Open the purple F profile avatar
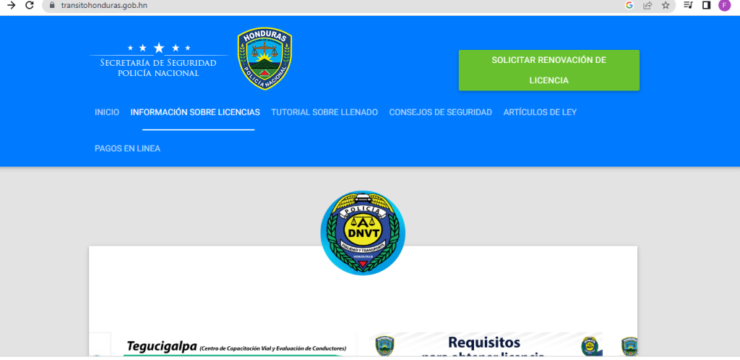740x360 pixels. tap(724, 5)
